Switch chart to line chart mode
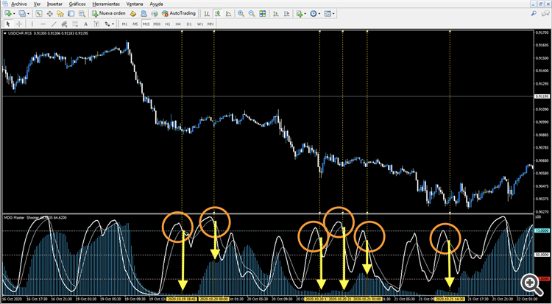 (x=228, y=13)
